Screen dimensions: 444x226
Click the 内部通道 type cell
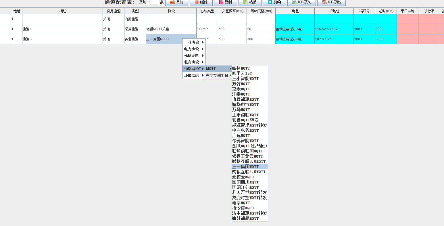coord(135,19)
